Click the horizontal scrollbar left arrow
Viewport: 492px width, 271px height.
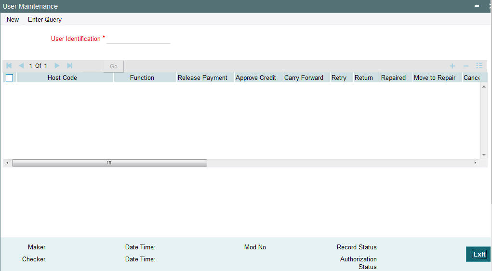tap(7, 163)
